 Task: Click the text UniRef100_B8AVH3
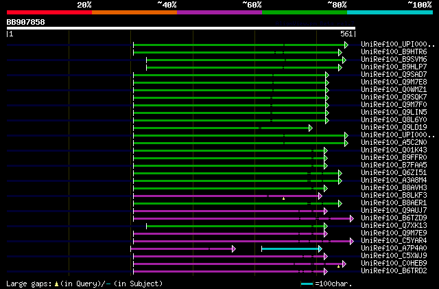(394, 188)
